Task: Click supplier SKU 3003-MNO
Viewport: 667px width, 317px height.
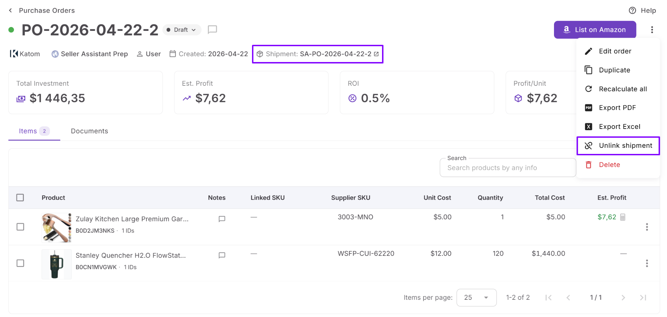Action: click(355, 217)
